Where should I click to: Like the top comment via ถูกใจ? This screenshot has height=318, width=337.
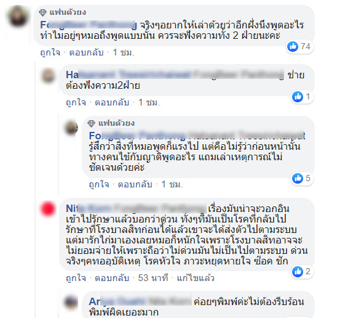coord(50,52)
